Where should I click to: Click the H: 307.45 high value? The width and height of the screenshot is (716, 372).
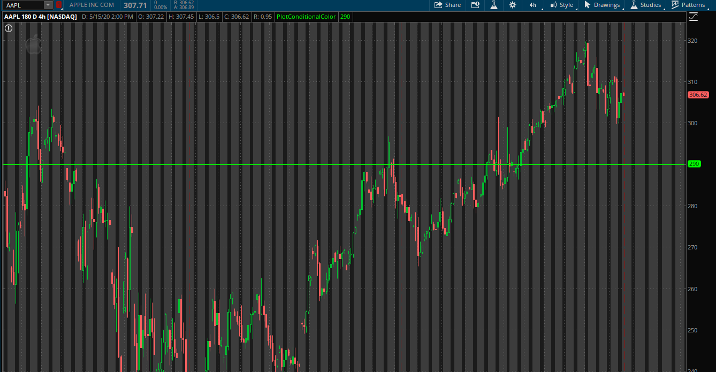[180, 17]
